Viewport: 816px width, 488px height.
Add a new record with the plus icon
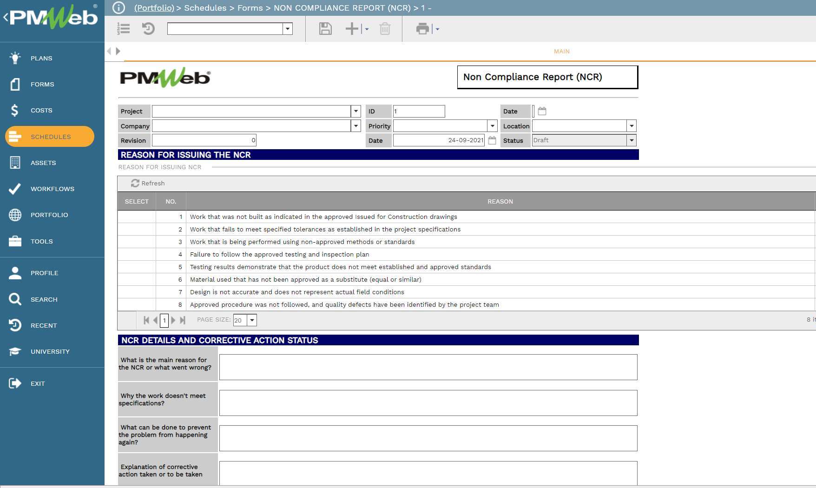click(x=352, y=29)
